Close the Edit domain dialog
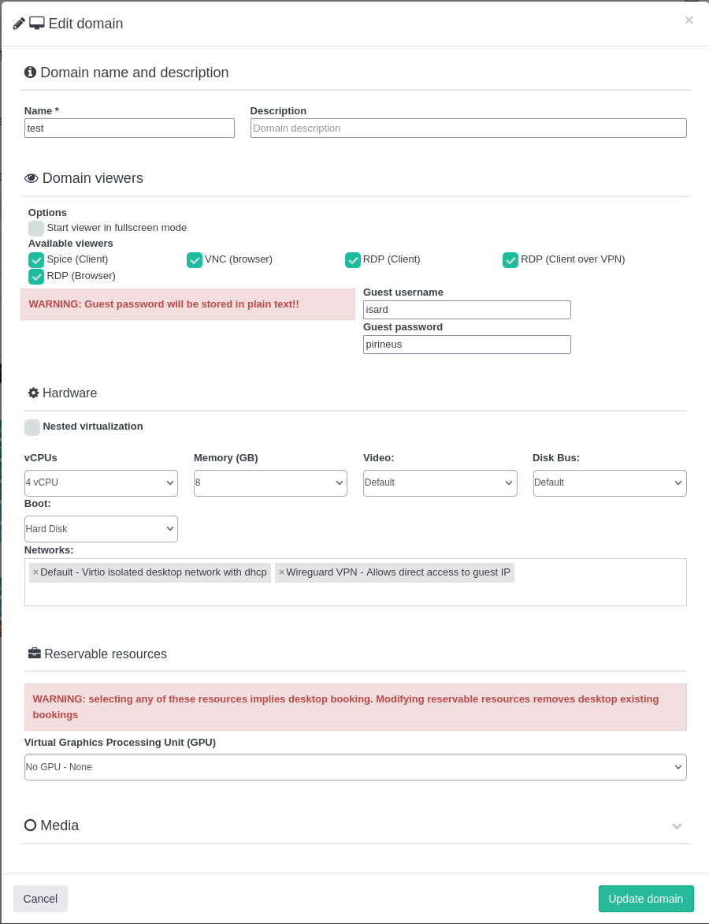The image size is (709, 924). point(689,20)
